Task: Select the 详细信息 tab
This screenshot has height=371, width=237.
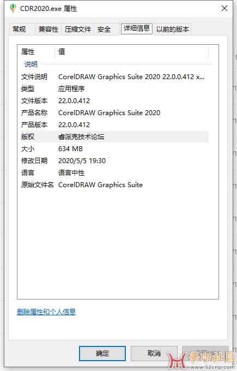Action: point(137,28)
